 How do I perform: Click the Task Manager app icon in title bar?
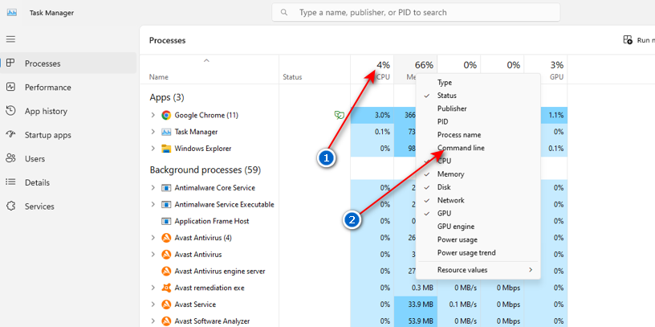(x=12, y=13)
